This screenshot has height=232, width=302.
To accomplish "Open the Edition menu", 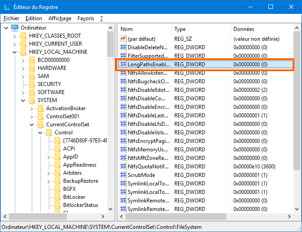I will point(34,18).
